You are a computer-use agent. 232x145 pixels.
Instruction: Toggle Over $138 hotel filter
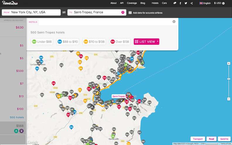point(120,42)
